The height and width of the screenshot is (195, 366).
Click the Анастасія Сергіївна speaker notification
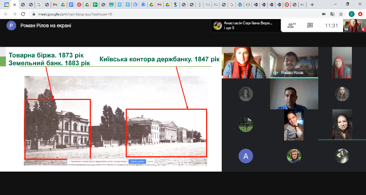244,25
